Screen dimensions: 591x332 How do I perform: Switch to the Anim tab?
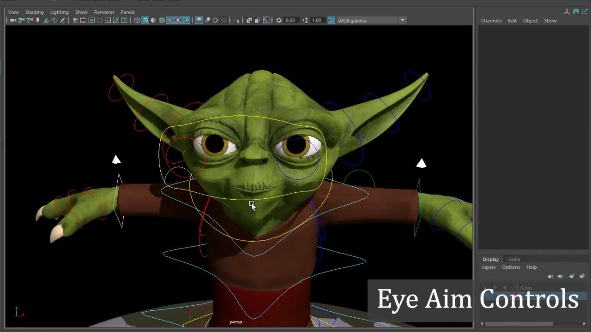click(x=514, y=259)
